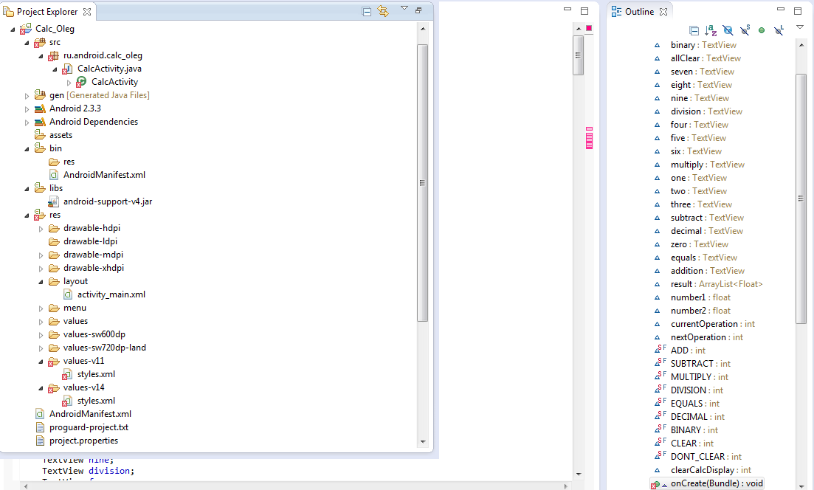Toggle Hide Fields in Outline toolbar
The height and width of the screenshot is (490, 814).
point(728,31)
